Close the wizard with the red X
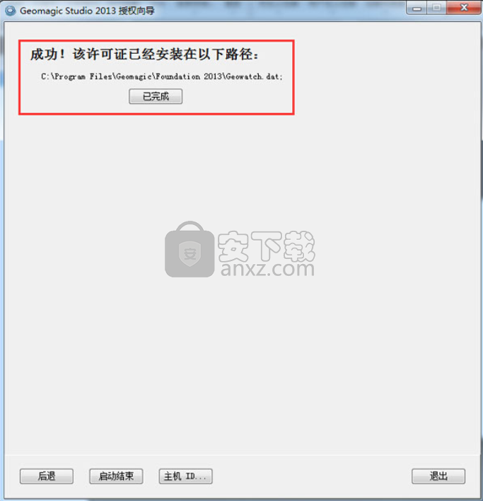Screen dimensions: 483x501 point(464,8)
